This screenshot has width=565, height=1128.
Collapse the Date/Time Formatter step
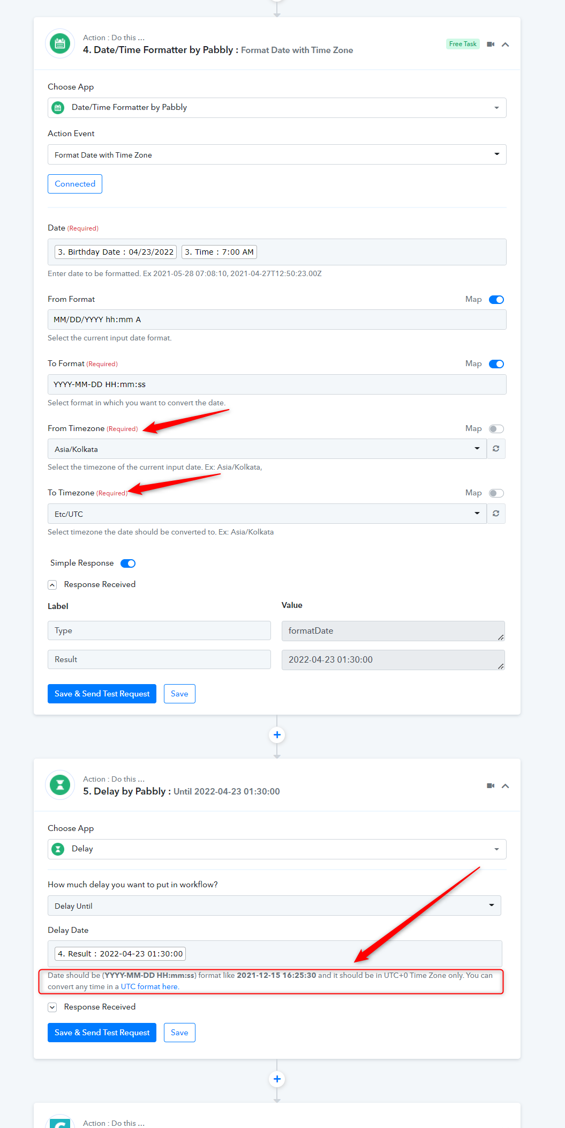[x=505, y=44]
